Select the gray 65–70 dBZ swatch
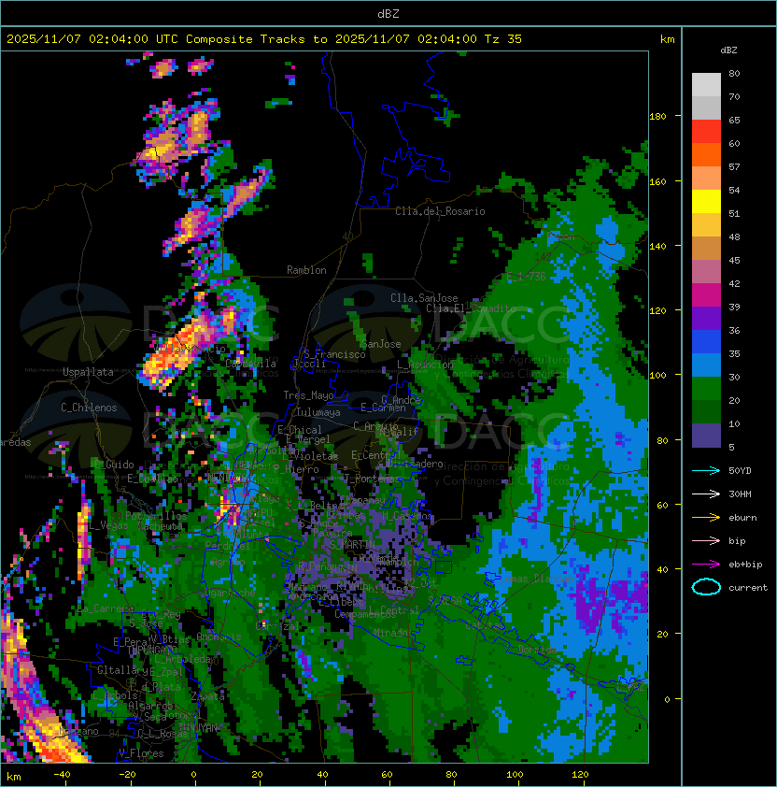Screen dimensions: 777x787 click(706, 107)
